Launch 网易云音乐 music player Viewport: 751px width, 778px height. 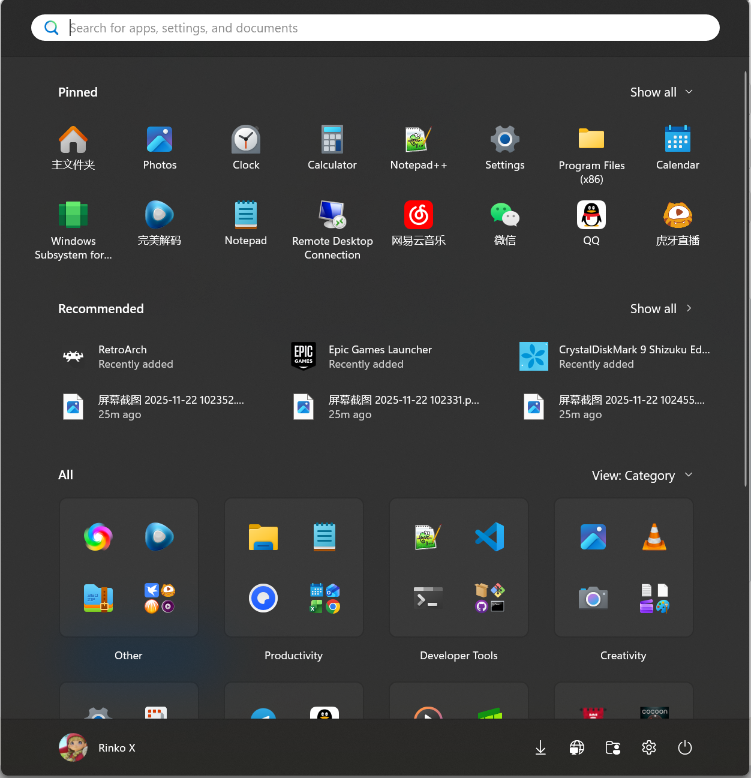click(418, 223)
